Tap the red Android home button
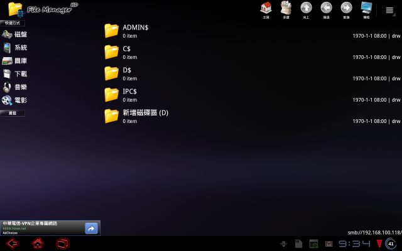 pyautogui.click(x=38, y=243)
